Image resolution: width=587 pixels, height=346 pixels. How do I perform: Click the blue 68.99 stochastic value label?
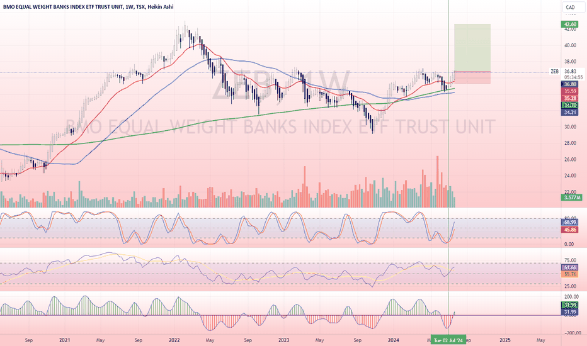pyautogui.click(x=570, y=223)
